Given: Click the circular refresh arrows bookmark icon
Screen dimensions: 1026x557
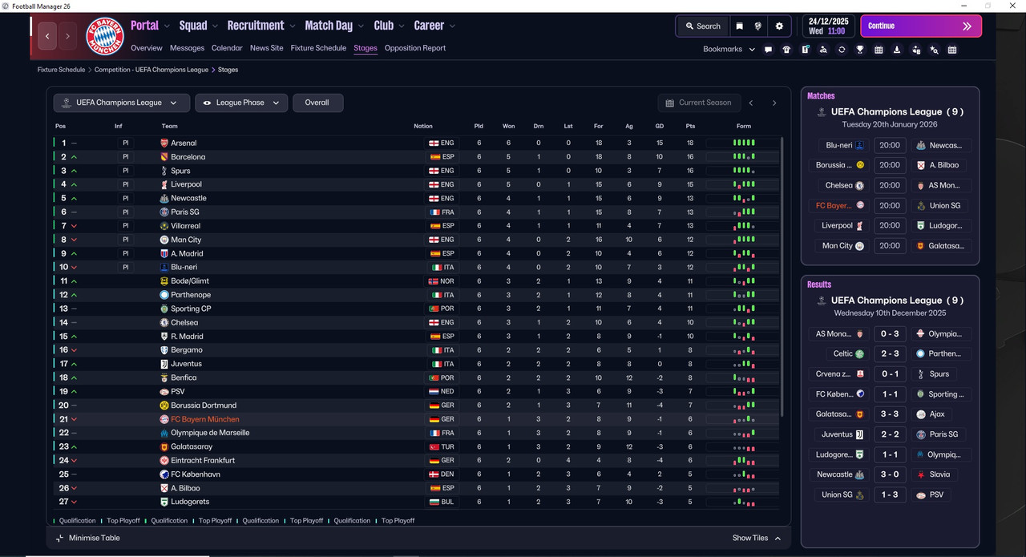Looking at the screenshot, I should pyautogui.click(x=842, y=50).
